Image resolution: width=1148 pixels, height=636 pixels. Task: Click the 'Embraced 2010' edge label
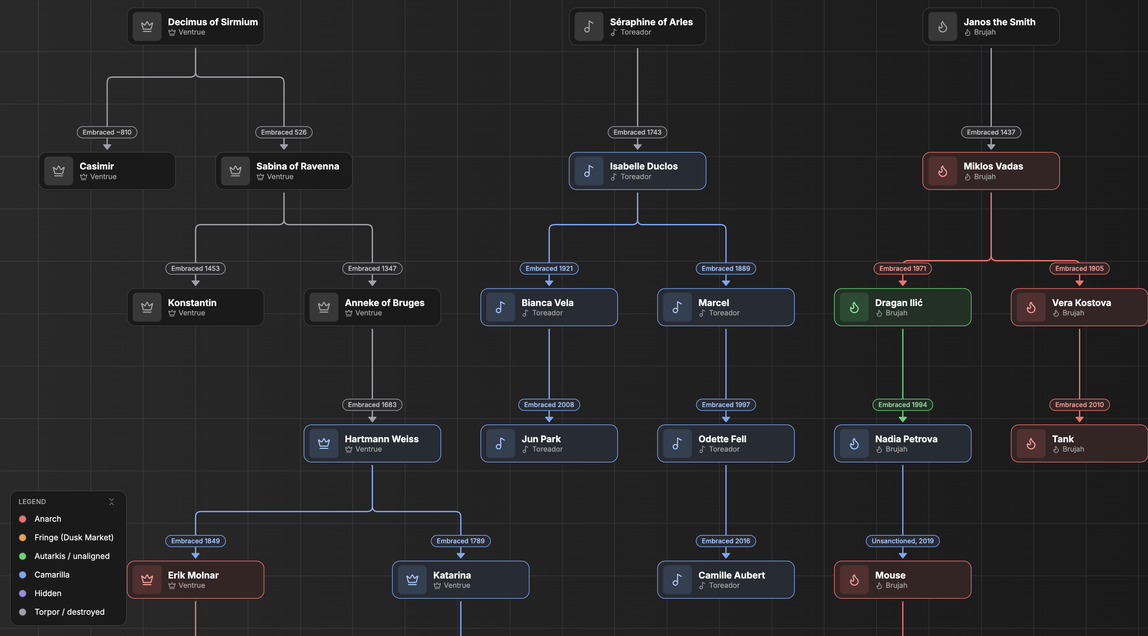click(x=1079, y=405)
